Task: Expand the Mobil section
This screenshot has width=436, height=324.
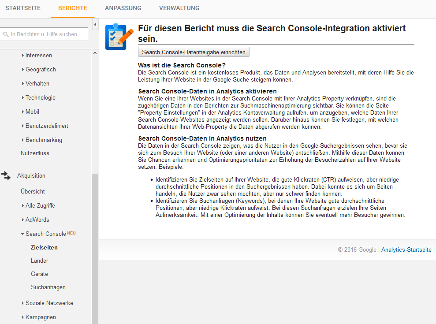Action: pos(30,112)
